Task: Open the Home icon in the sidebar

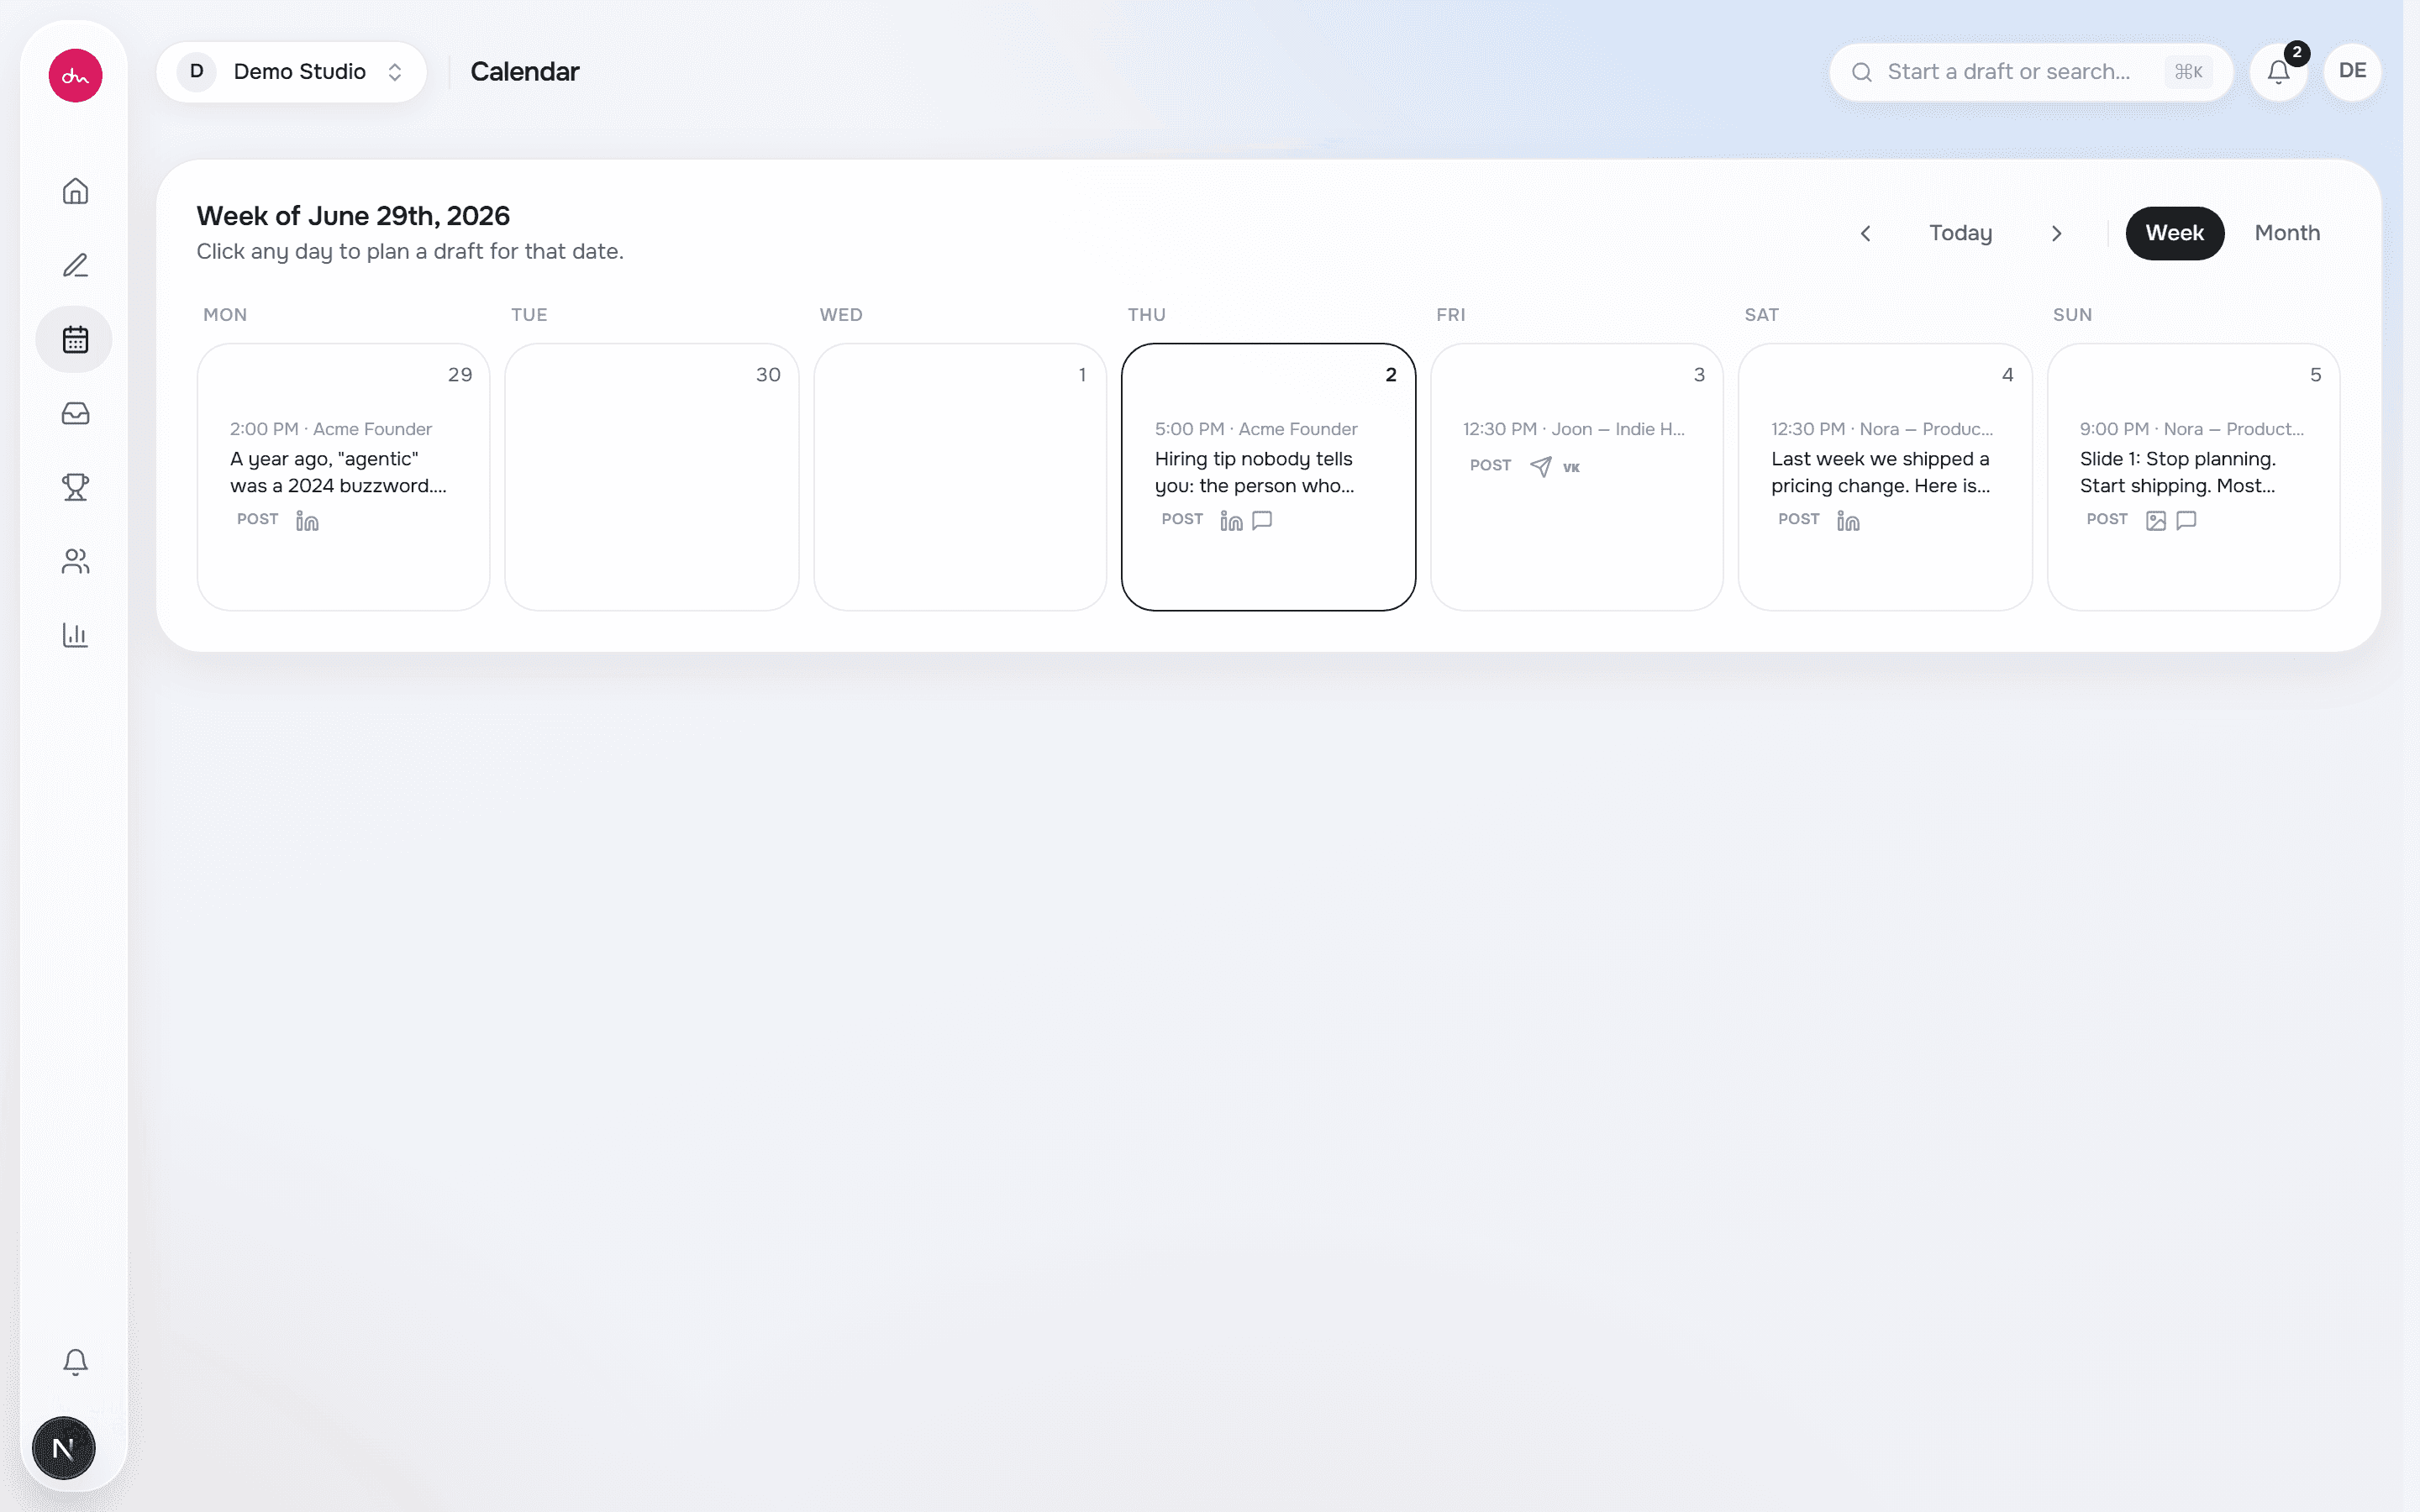Action: point(75,191)
